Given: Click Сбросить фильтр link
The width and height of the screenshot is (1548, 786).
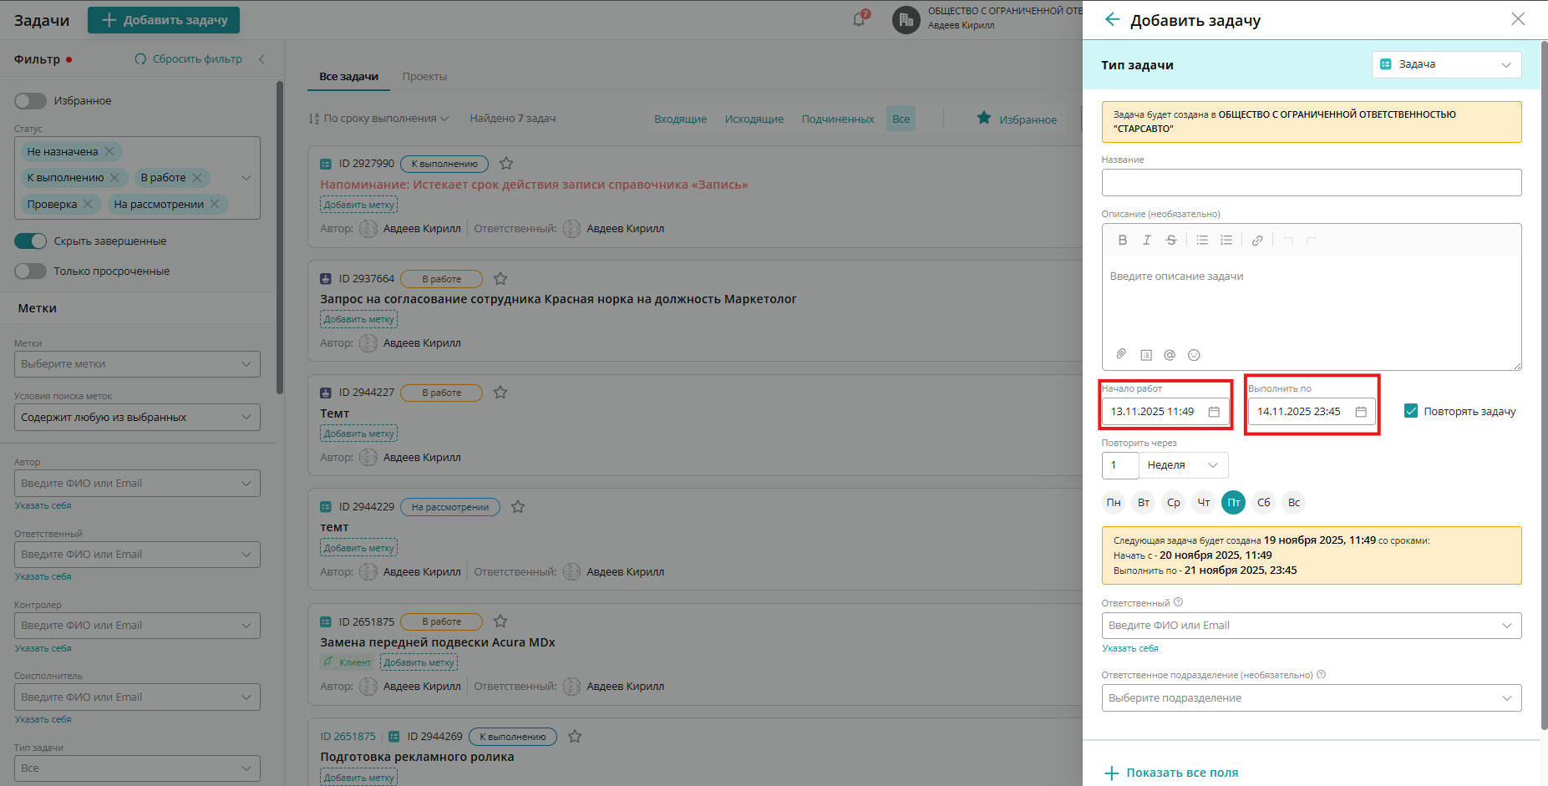Looking at the screenshot, I should (189, 59).
